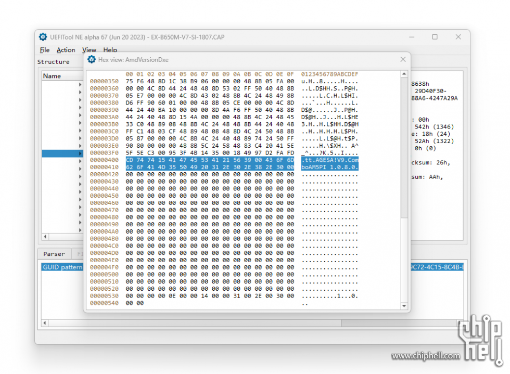Screen dimensions: 510x374
Task: Click the parser panel horizontal scrollbar thumb
Action: point(195,323)
